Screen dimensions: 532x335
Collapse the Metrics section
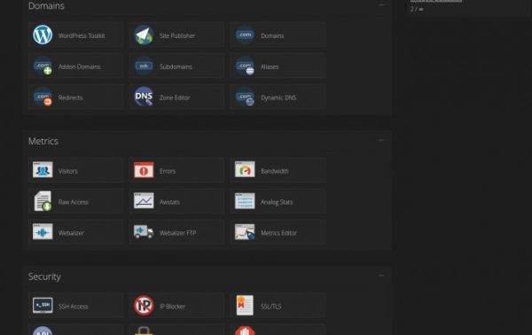tap(381, 140)
